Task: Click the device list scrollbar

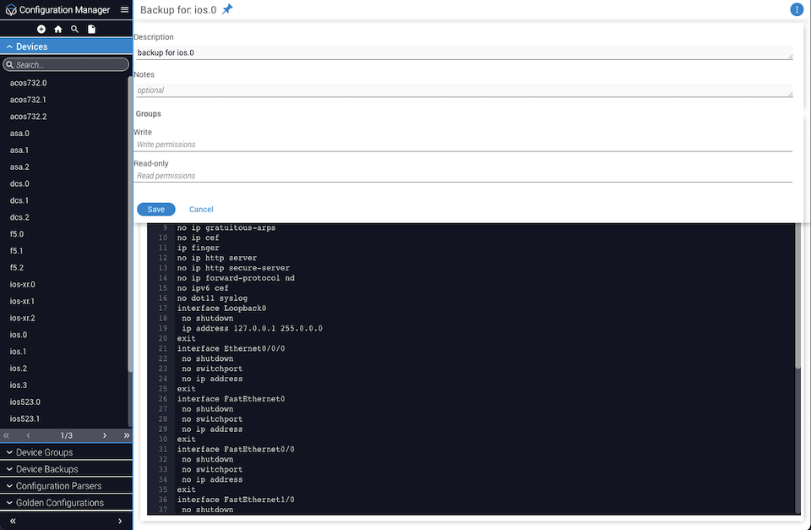Action: [x=130, y=224]
